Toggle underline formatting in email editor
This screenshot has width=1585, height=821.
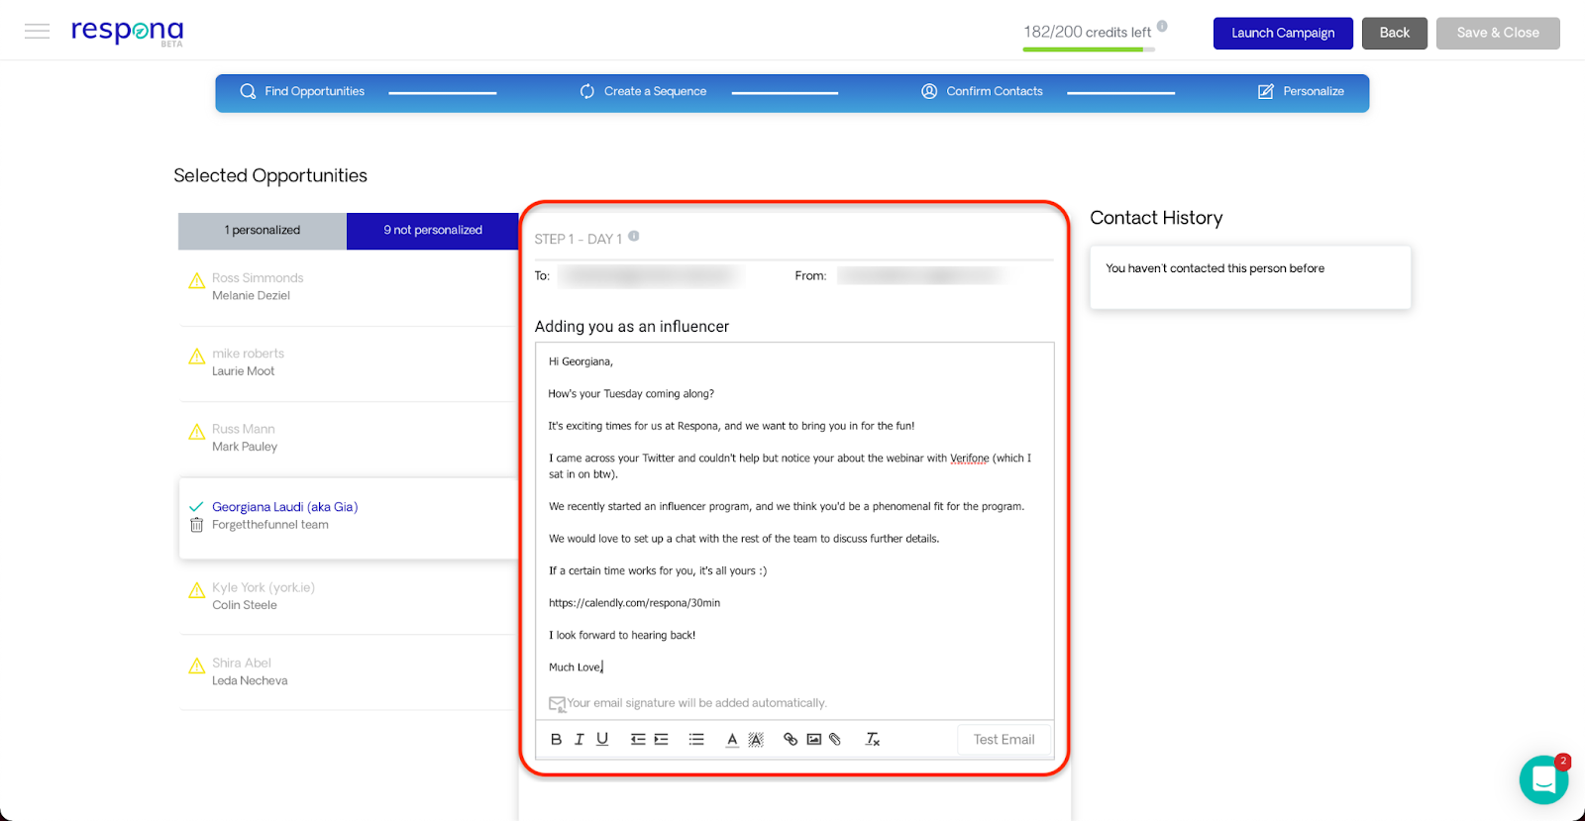(x=602, y=739)
